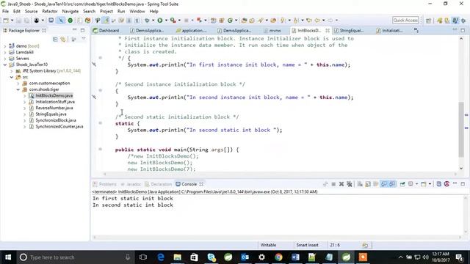Open File Explorer from the taskbar
The width and height of the screenshot is (470, 264).
click(178, 257)
